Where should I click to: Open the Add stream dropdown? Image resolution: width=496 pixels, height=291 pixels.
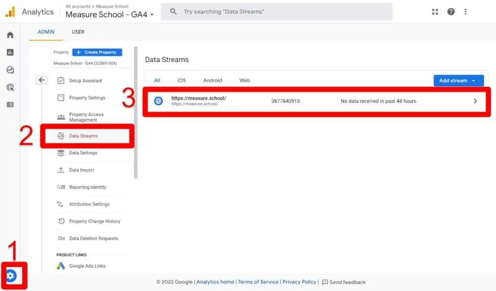458,81
